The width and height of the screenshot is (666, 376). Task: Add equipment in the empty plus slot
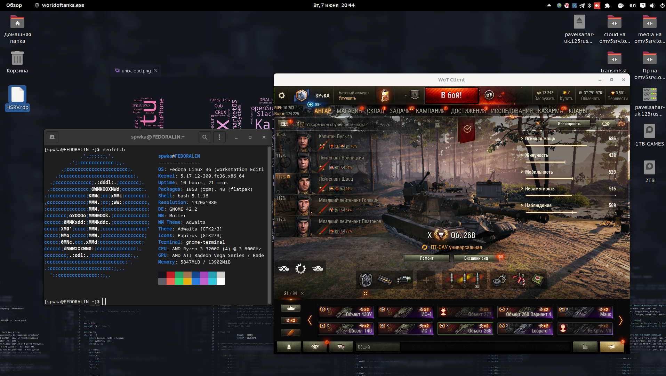(426, 280)
